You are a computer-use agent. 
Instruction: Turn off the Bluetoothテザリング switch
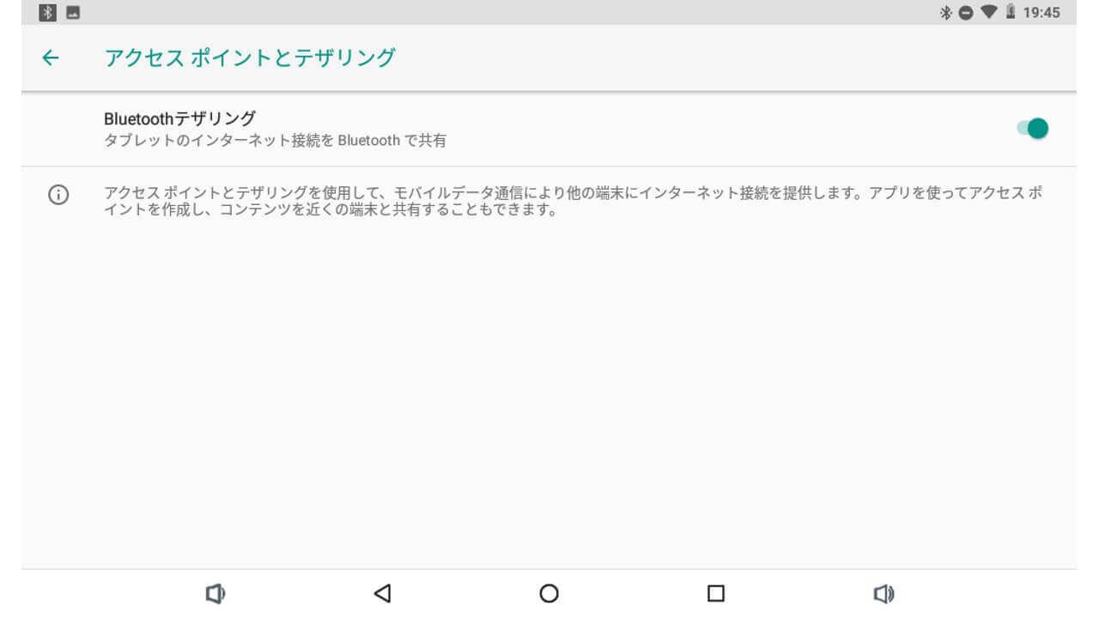(1033, 129)
